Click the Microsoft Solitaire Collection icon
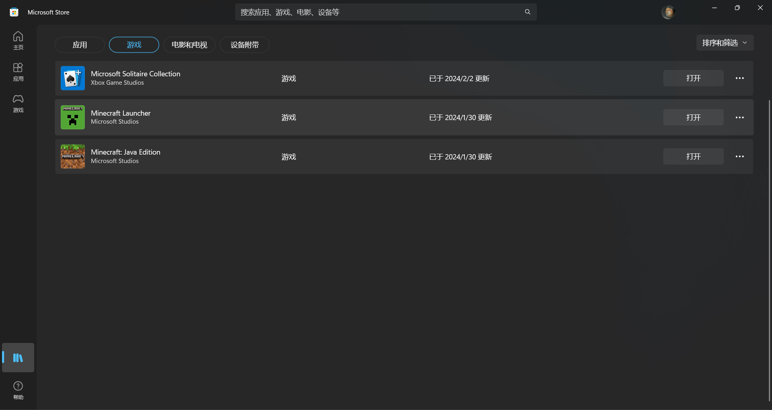The image size is (772, 410). coord(73,78)
